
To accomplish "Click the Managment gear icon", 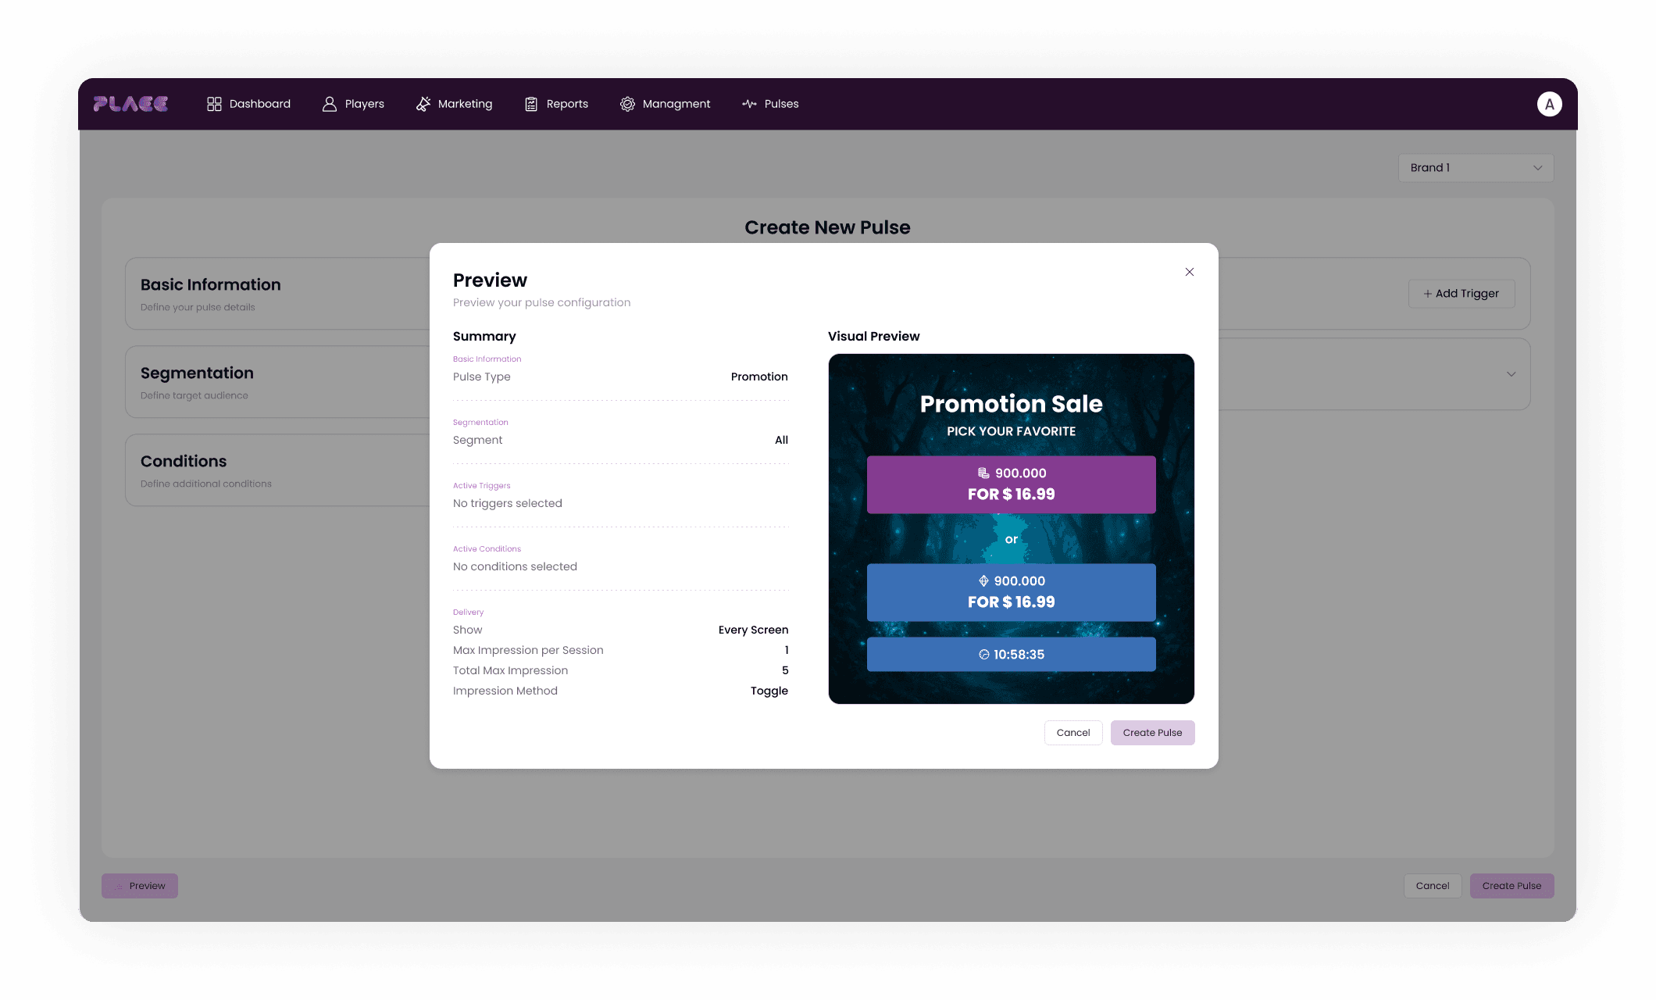I will tap(627, 104).
